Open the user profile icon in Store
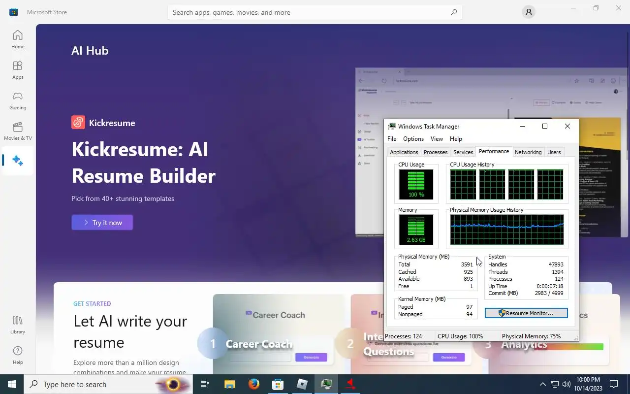Viewport: 630px width, 394px height. [x=529, y=12]
